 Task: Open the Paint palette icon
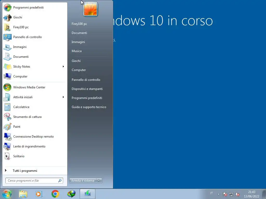8,126
